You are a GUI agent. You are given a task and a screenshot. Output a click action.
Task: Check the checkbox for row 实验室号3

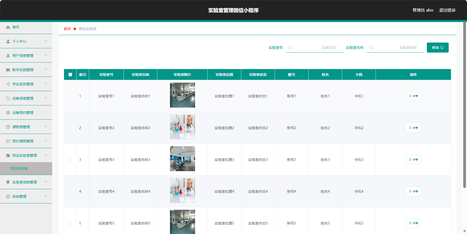pyautogui.click(x=70, y=160)
